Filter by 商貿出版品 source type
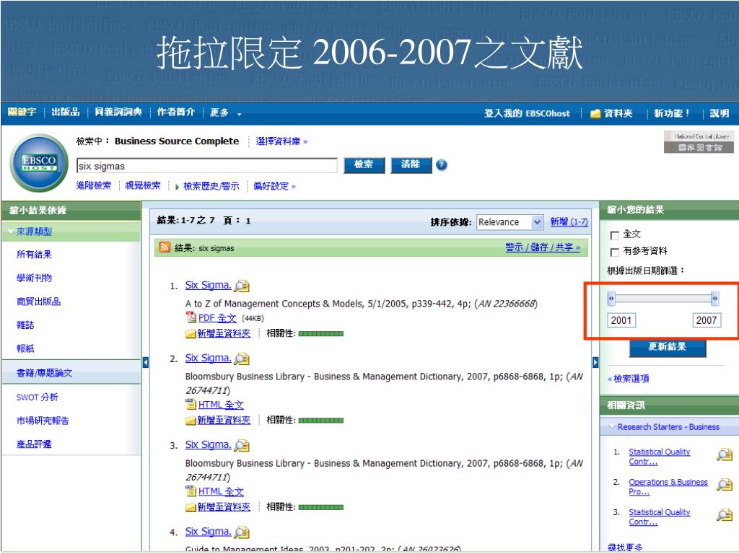The height and width of the screenshot is (554, 739). tap(39, 302)
